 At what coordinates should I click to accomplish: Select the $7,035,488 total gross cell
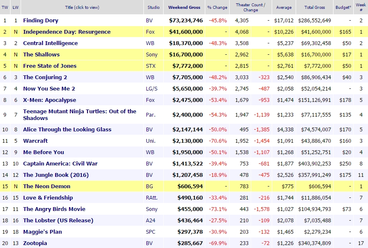(x=318, y=221)
